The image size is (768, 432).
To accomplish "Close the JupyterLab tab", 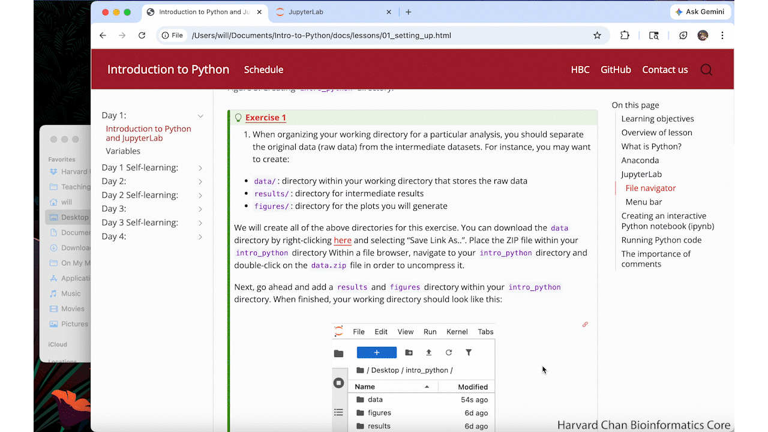I will (x=389, y=12).
